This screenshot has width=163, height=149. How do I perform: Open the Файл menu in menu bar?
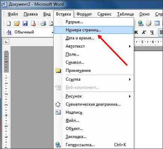pyautogui.click(x=13, y=14)
